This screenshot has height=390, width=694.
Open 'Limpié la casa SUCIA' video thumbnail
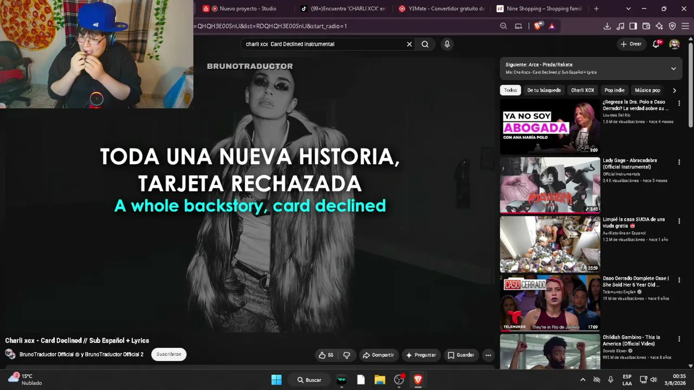point(550,244)
